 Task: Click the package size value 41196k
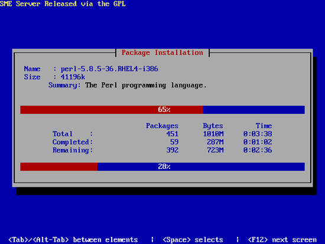(x=73, y=77)
